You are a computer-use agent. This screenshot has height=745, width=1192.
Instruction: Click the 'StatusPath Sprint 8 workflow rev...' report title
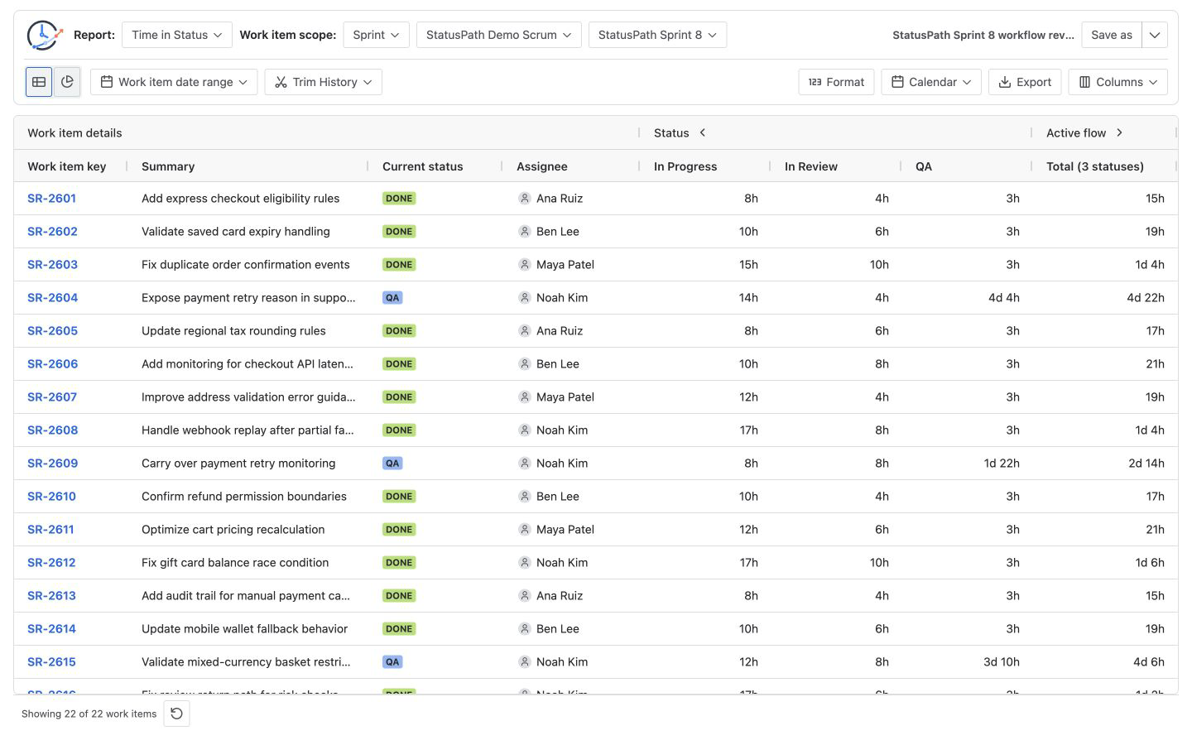(983, 35)
